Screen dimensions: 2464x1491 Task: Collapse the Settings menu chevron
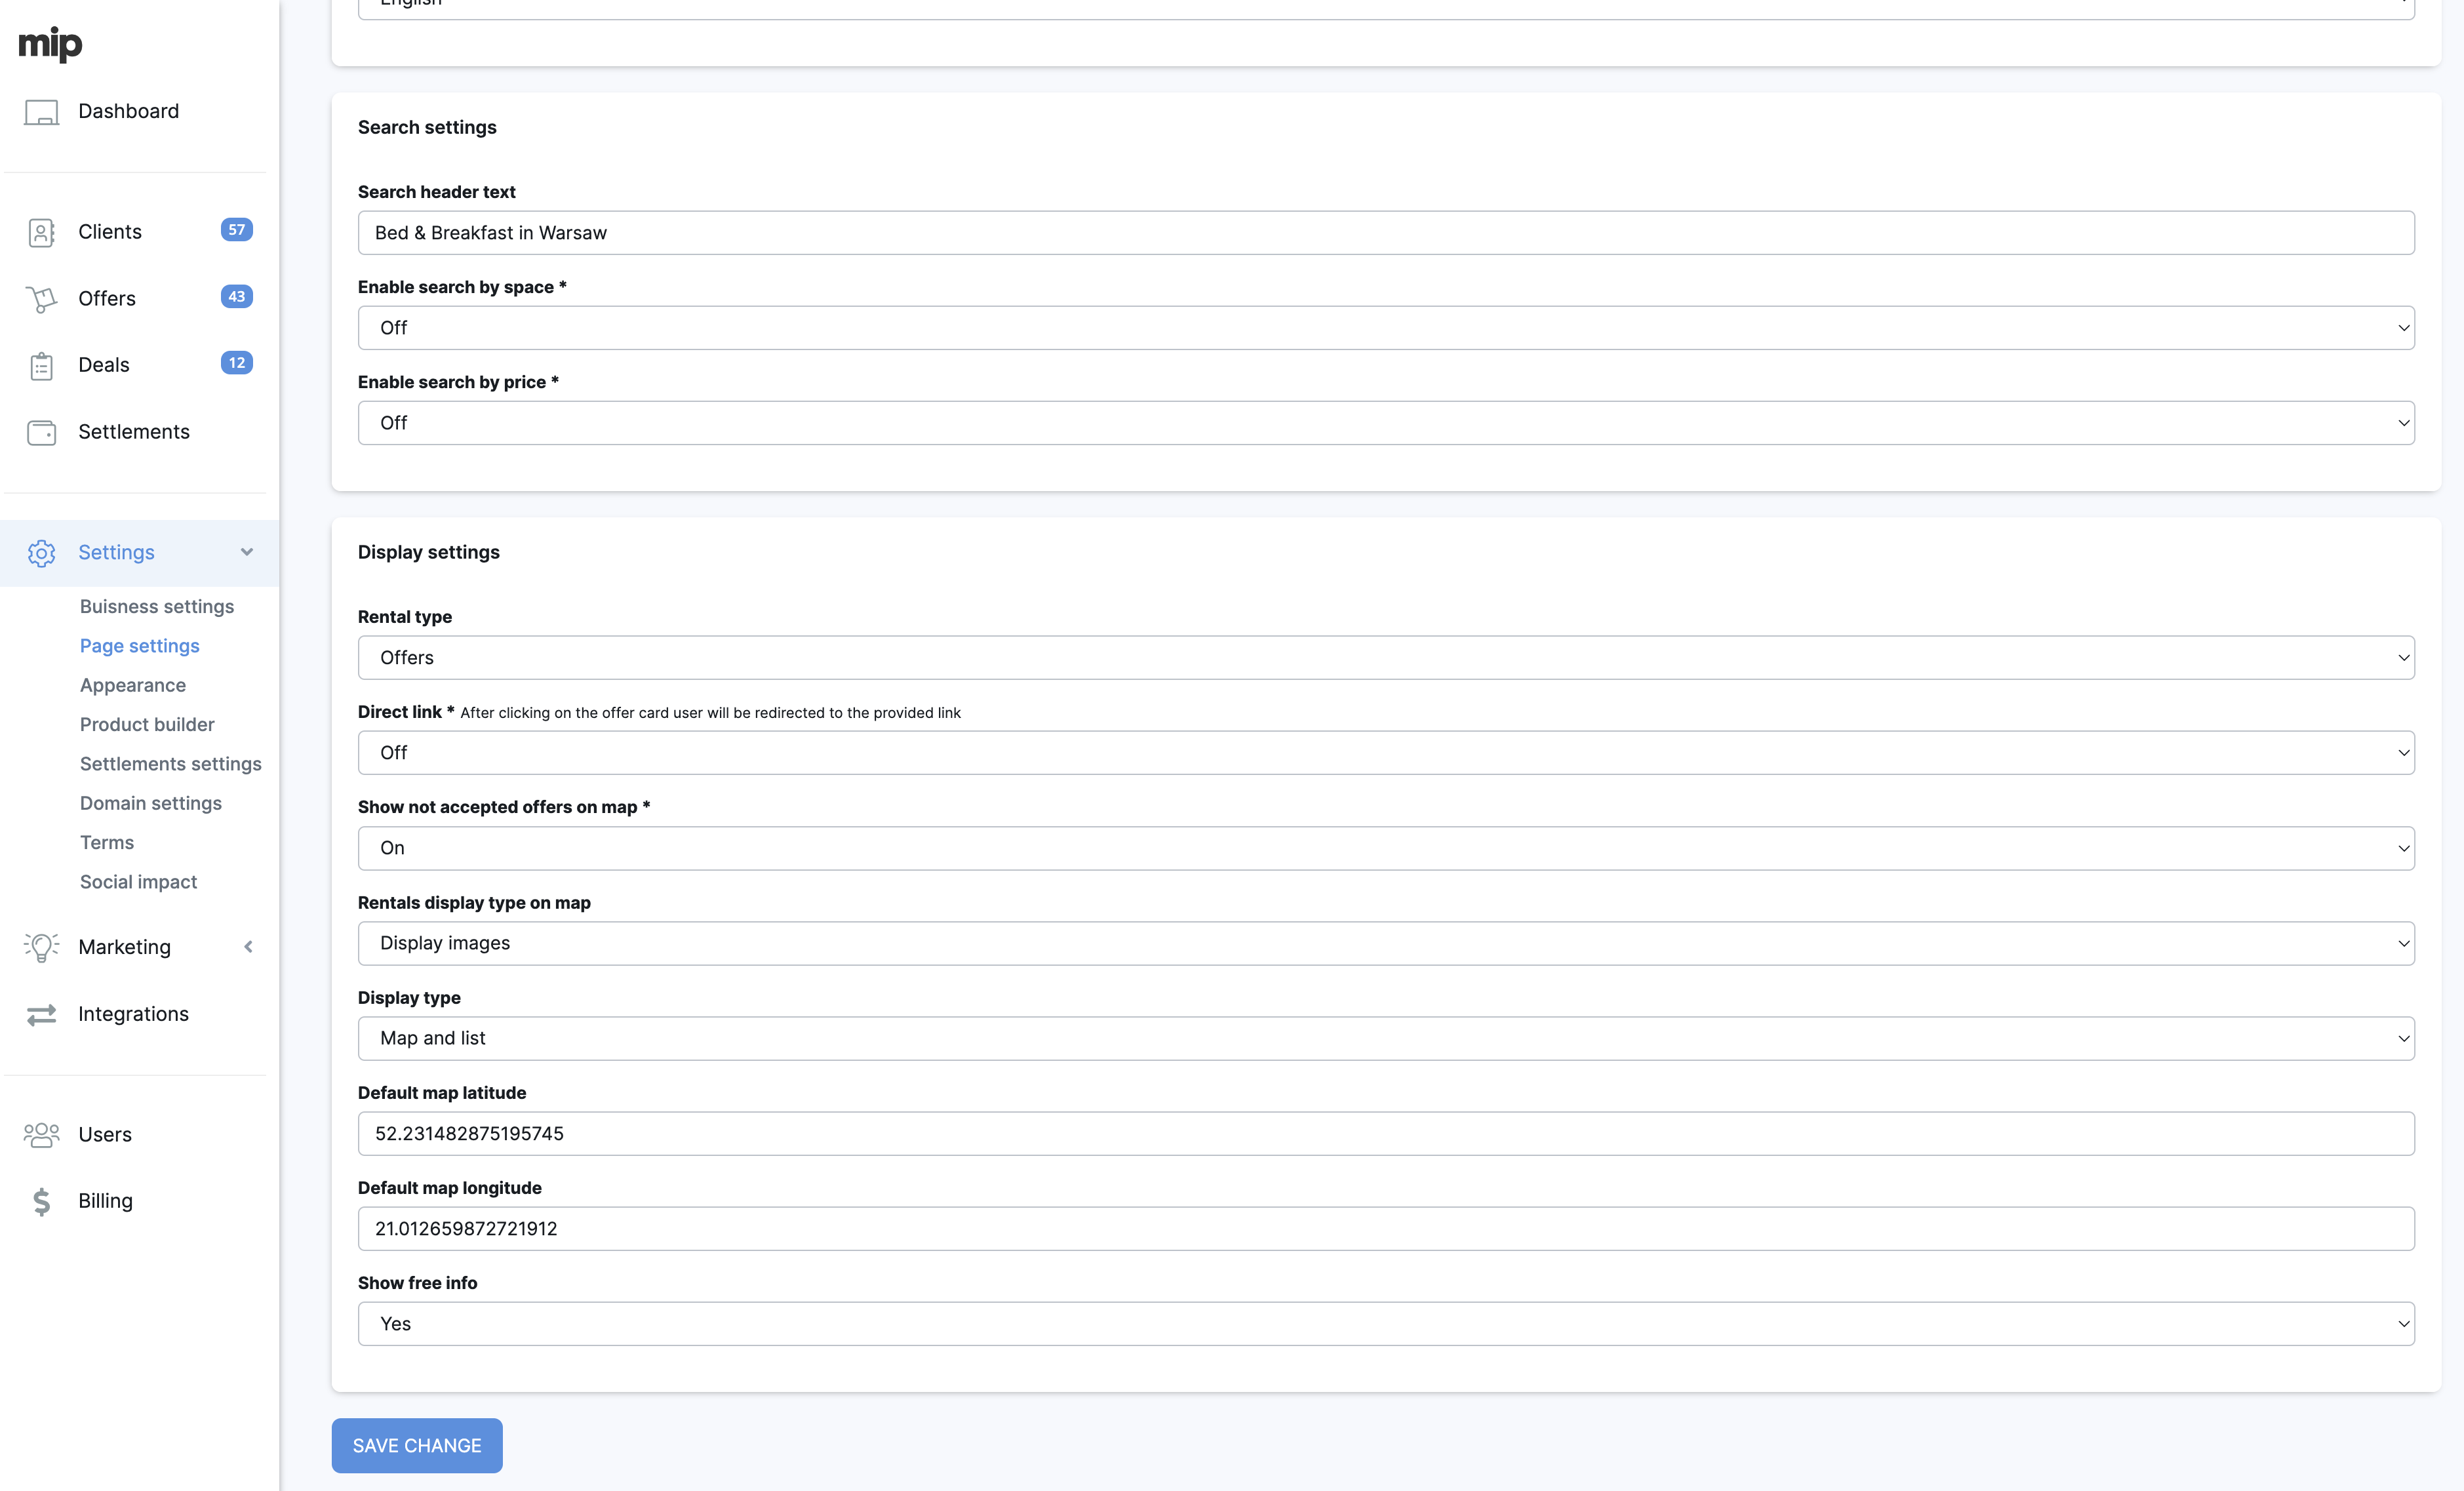(247, 552)
